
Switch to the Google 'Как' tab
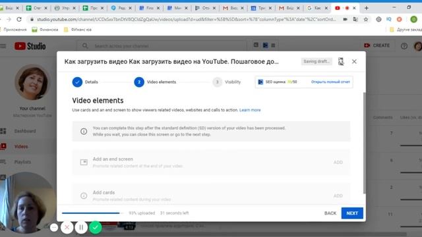[x=316, y=8]
